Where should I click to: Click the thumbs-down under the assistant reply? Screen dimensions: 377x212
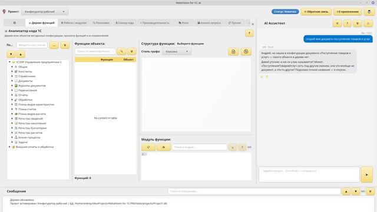267,77
